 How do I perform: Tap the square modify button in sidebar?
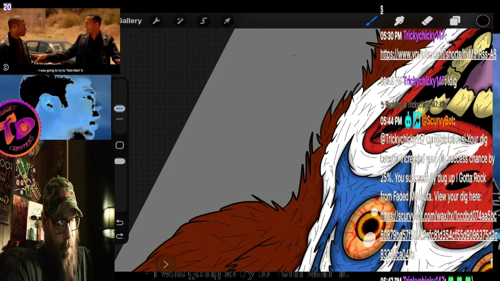[120, 145]
